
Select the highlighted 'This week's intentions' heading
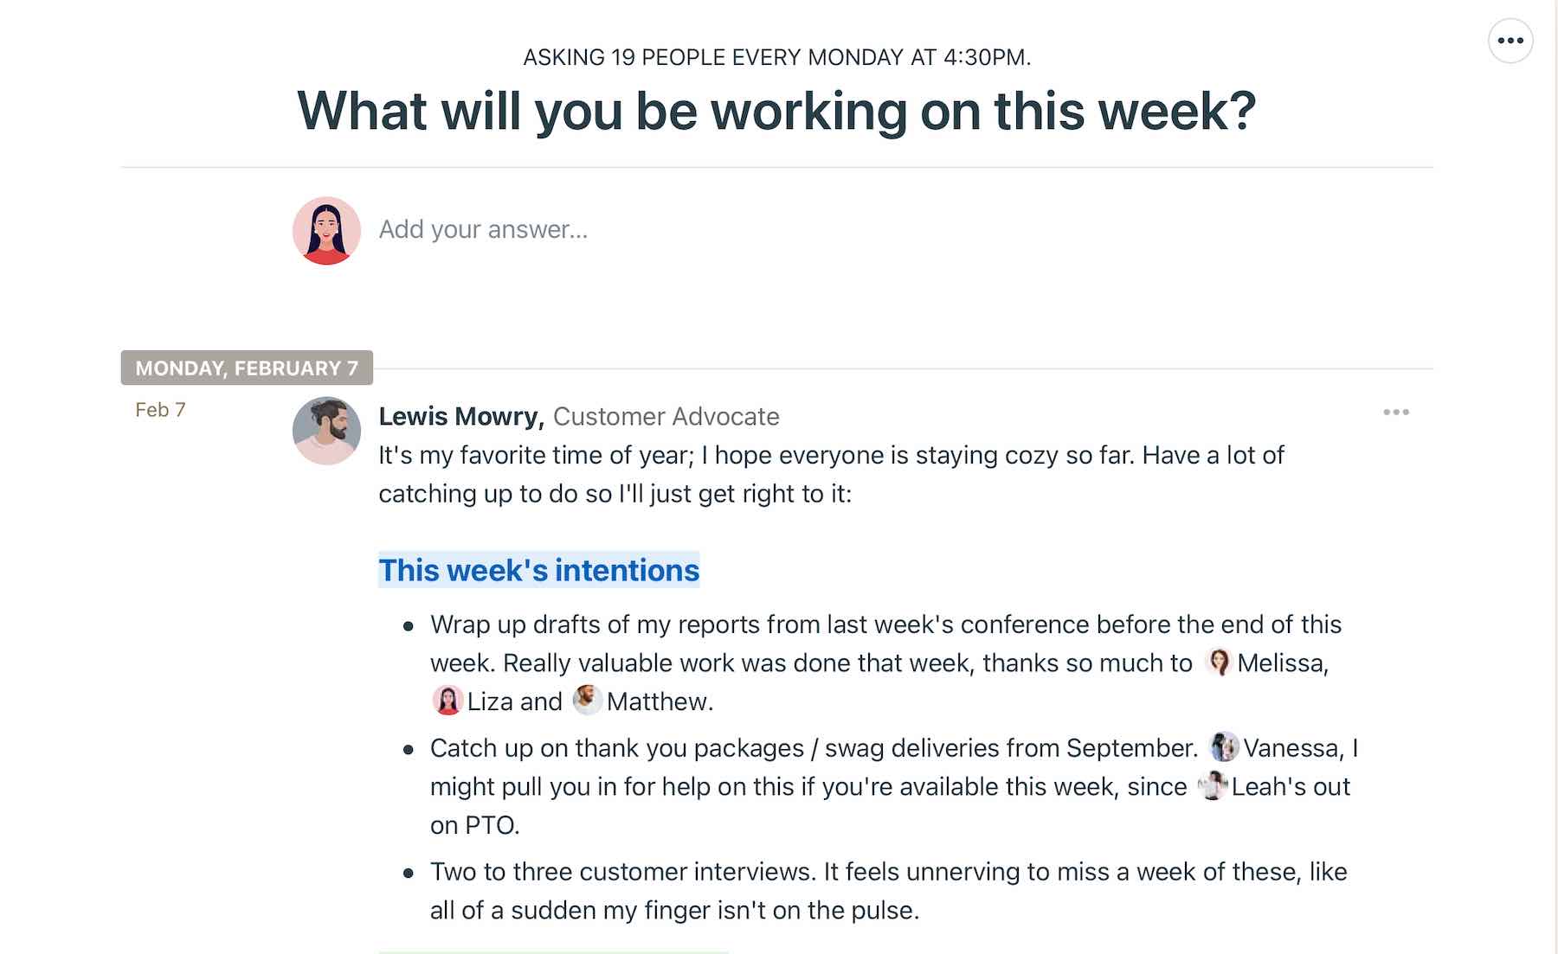[x=538, y=571]
